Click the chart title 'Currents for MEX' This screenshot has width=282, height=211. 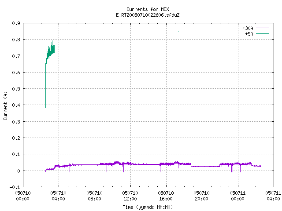pos(148,9)
